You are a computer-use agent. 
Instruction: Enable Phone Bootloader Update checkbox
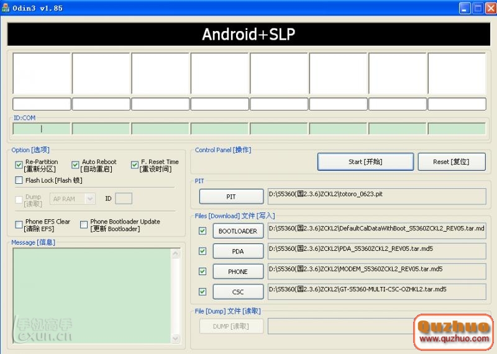tap(84, 225)
